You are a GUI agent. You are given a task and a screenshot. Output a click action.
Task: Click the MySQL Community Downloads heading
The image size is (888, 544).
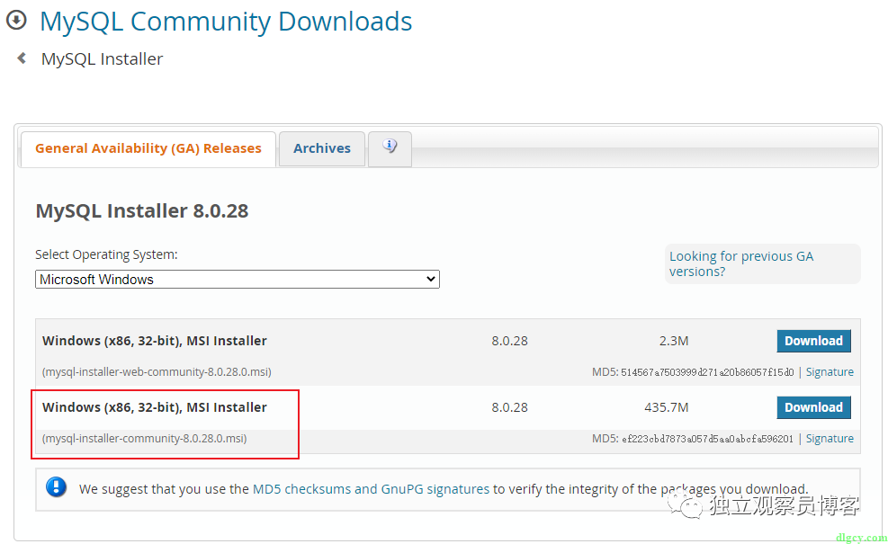[x=226, y=22]
